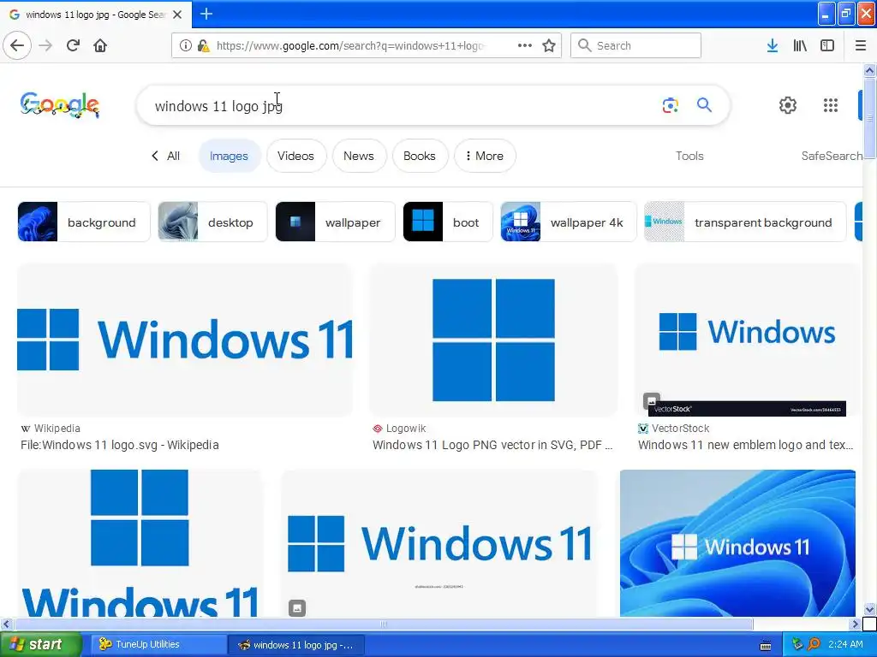This screenshot has width=877, height=657.
Task: Bookmark this page with the star
Action: click(549, 45)
